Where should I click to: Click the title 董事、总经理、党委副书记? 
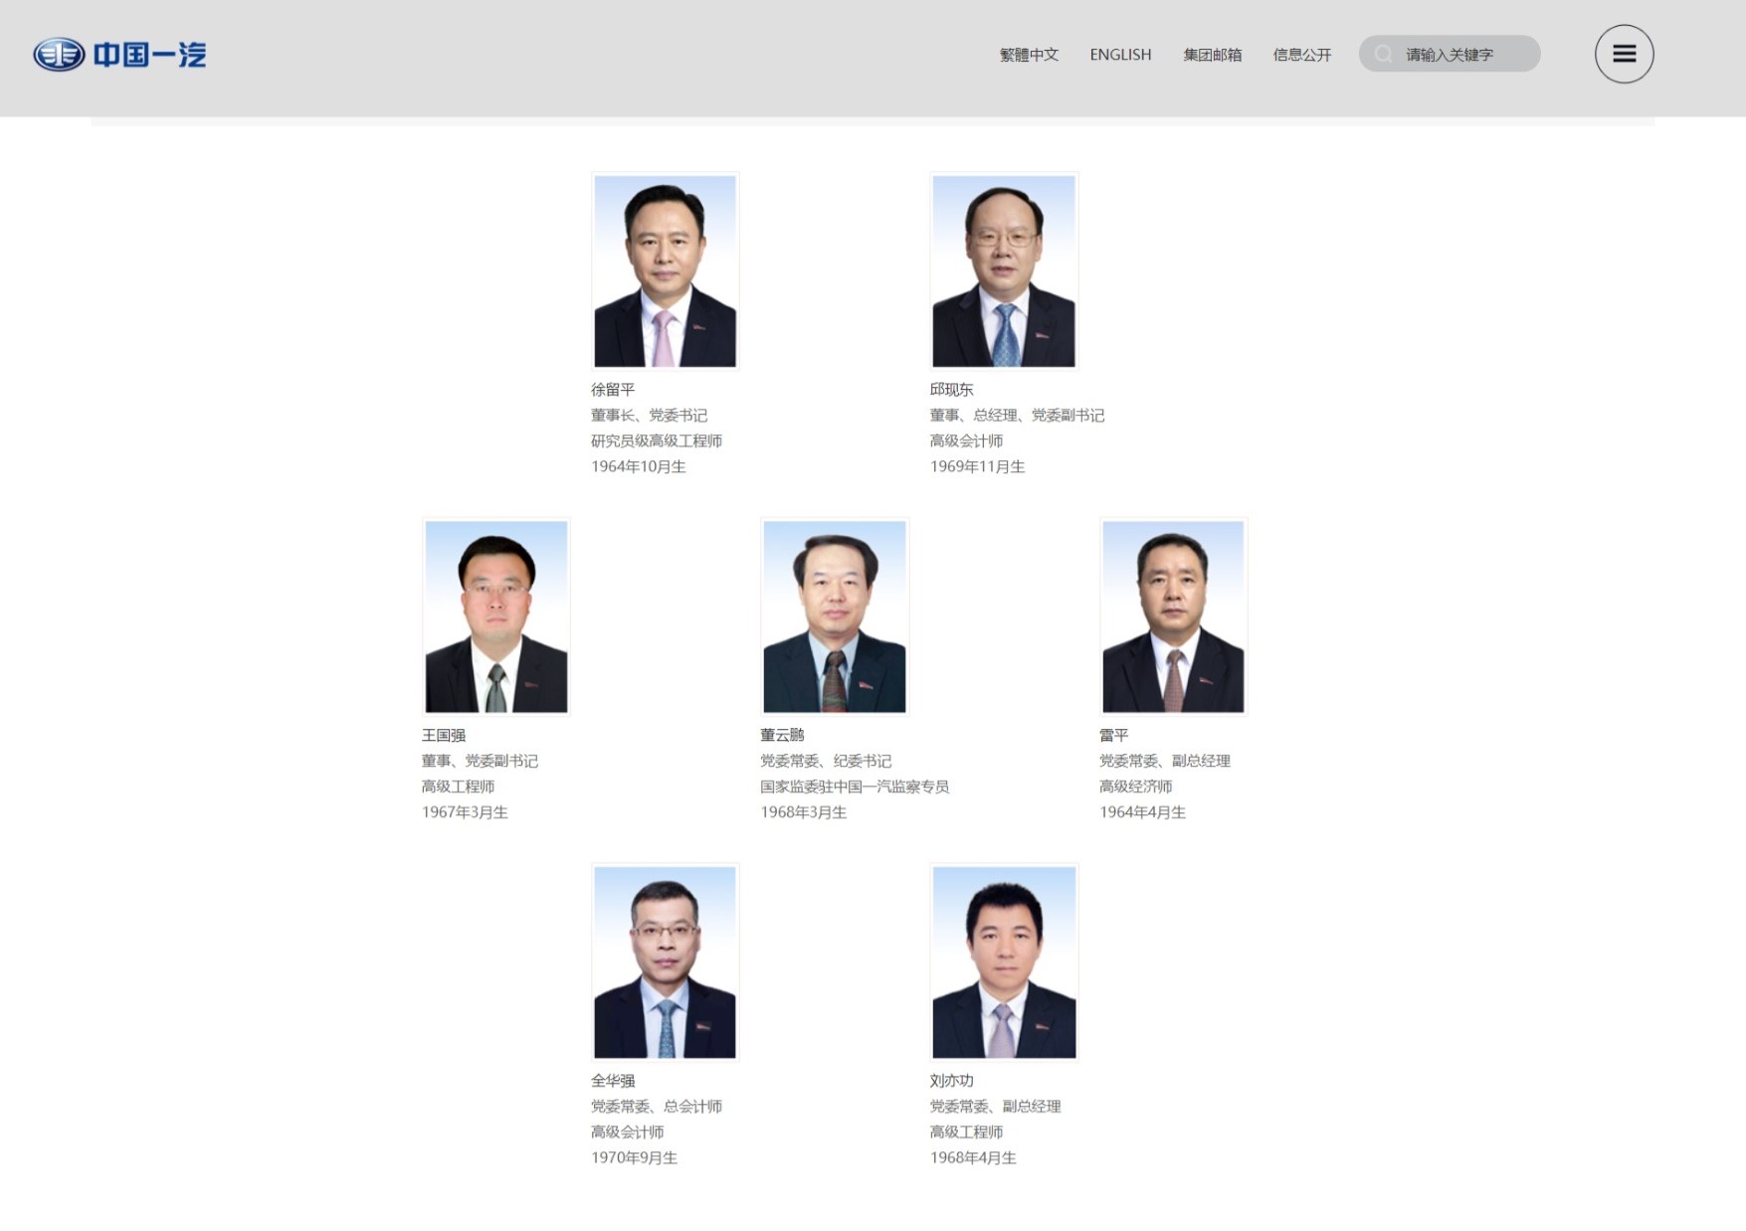click(1017, 416)
